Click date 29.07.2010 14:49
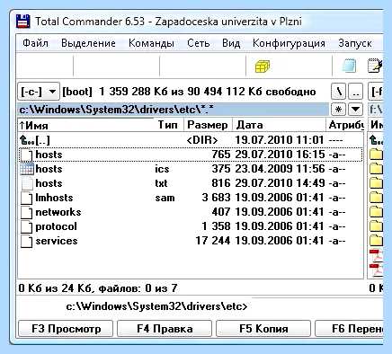This screenshot has height=354, width=392. click(x=280, y=183)
